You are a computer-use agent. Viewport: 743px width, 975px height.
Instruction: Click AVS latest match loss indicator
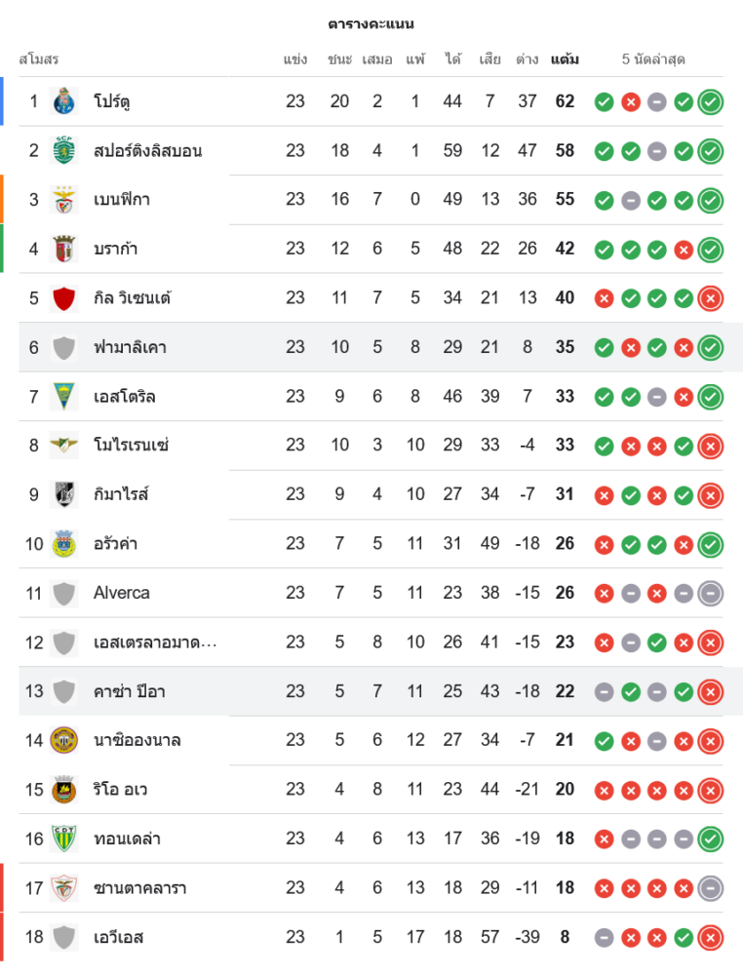[711, 937]
